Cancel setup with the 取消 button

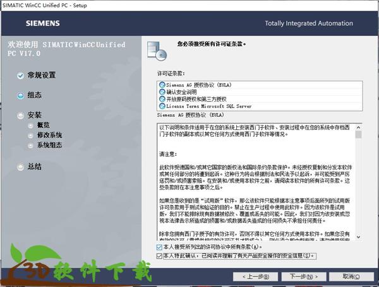pos(351,277)
